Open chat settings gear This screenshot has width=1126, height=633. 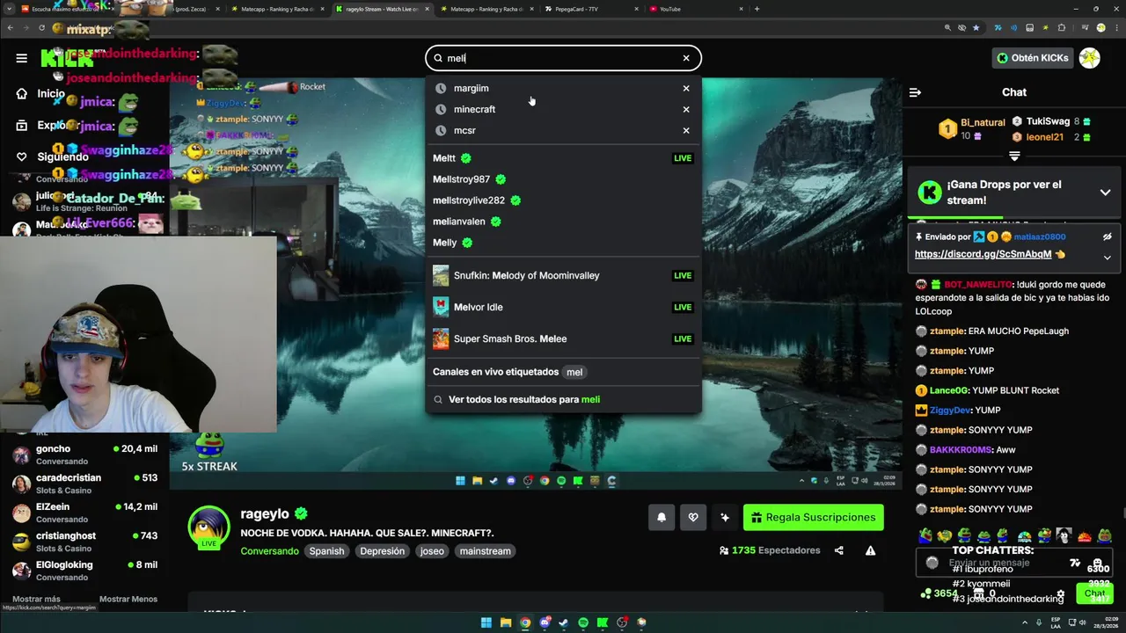1060,594
